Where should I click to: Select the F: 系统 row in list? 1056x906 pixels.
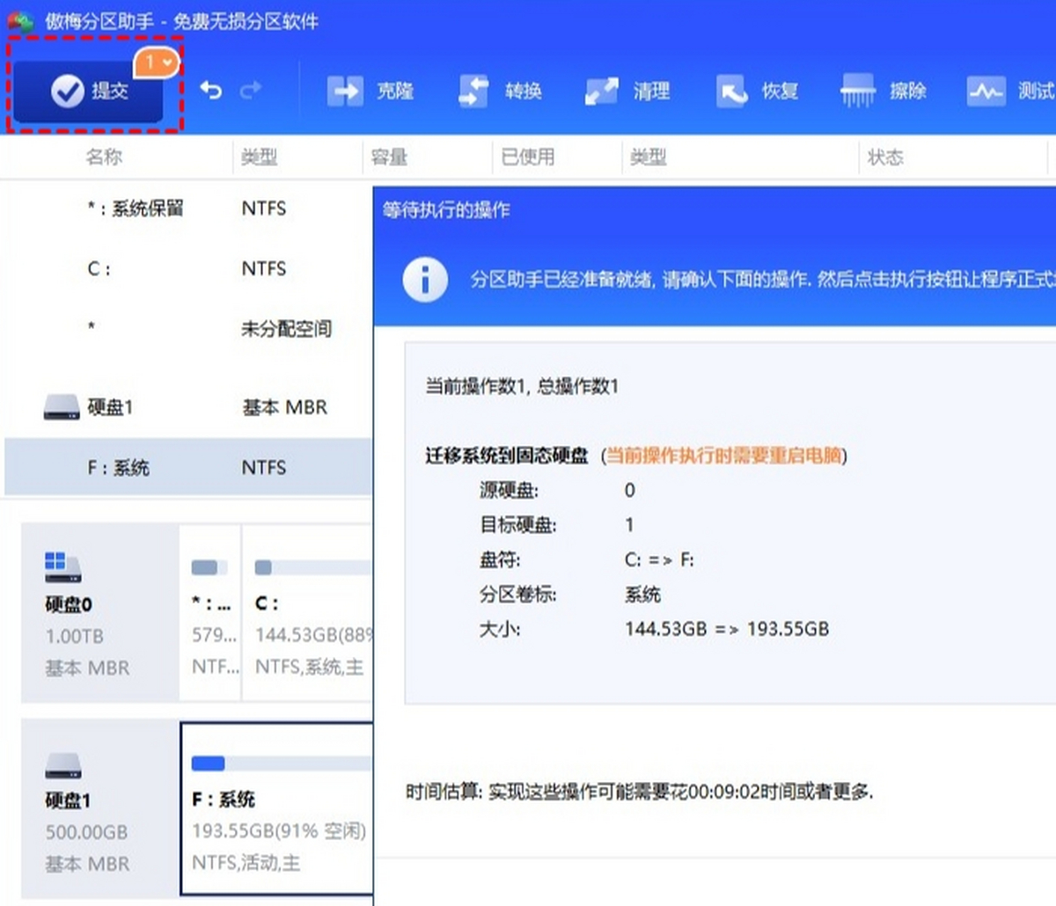[x=188, y=467]
